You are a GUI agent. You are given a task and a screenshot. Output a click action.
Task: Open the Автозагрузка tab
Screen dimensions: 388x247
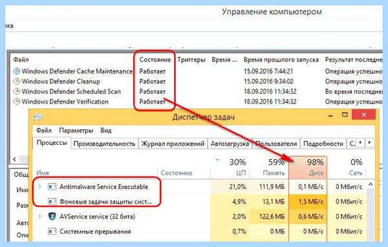click(x=230, y=144)
